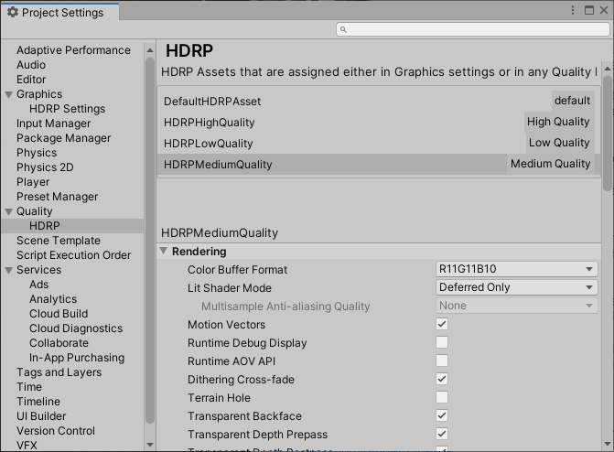
Task: Open Player settings
Action: [33, 182]
